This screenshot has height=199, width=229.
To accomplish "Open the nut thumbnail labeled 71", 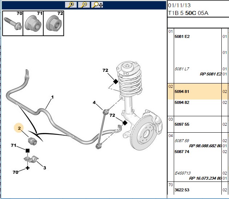I will point(33,23).
